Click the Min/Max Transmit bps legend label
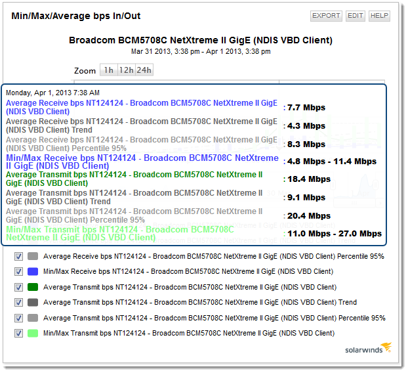Image resolution: width=408 pixels, height=373 pixels. 189,333
